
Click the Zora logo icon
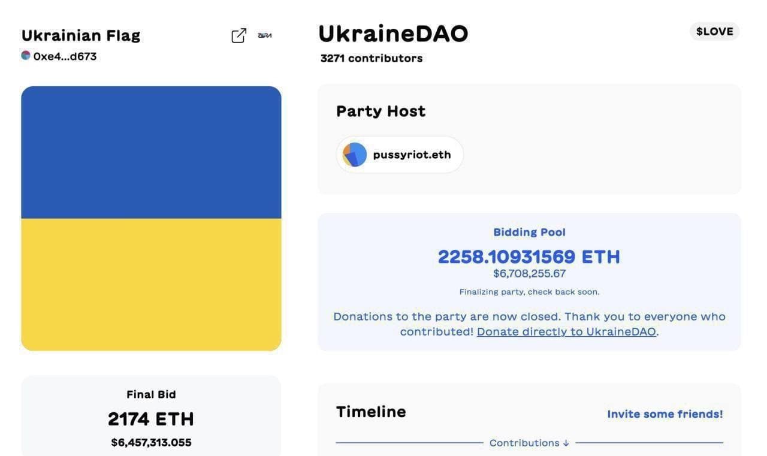pyautogui.click(x=264, y=36)
